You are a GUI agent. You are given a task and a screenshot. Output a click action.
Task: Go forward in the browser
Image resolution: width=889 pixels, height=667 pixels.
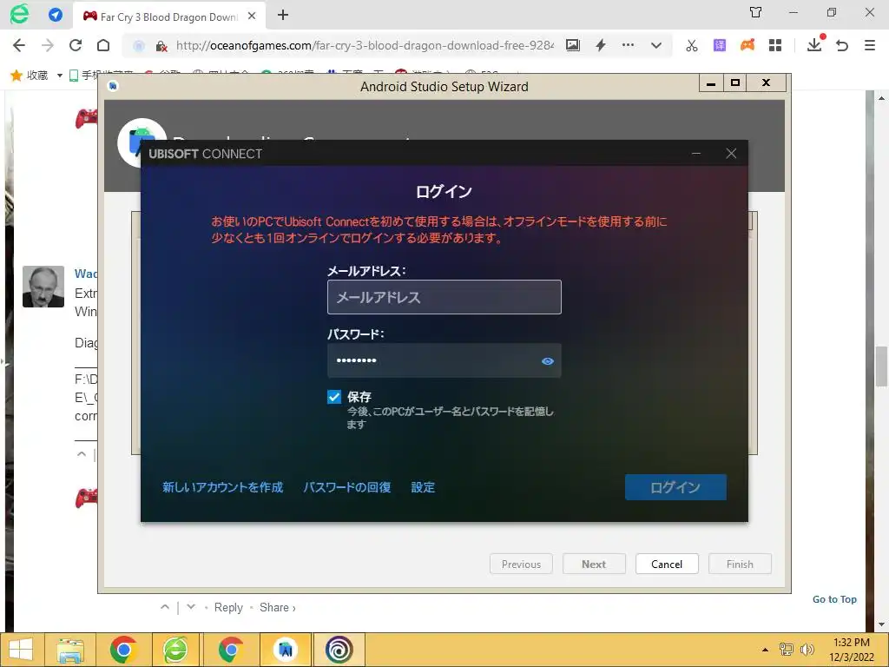click(x=48, y=45)
